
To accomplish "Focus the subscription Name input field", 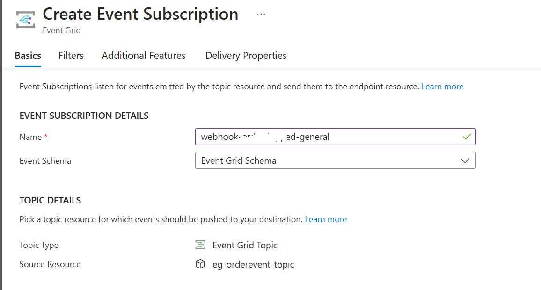I will [336, 137].
